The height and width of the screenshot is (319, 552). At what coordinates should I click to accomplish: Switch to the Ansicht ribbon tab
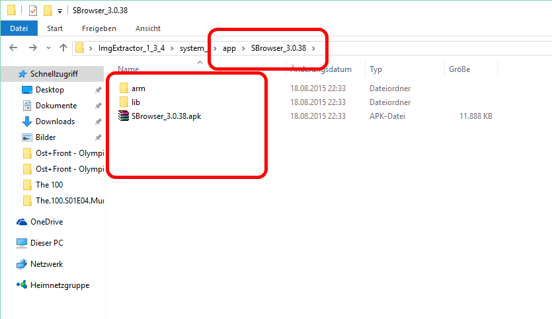click(148, 28)
